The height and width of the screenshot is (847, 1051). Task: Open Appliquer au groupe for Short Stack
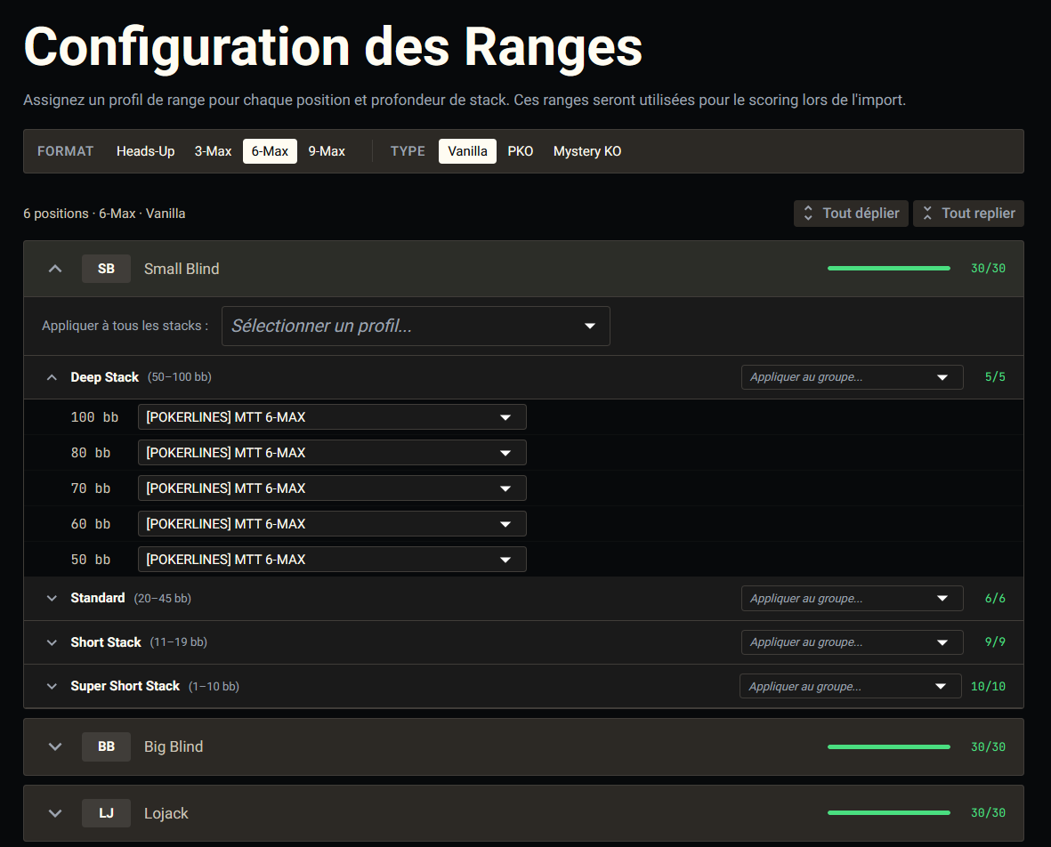(x=852, y=642)
